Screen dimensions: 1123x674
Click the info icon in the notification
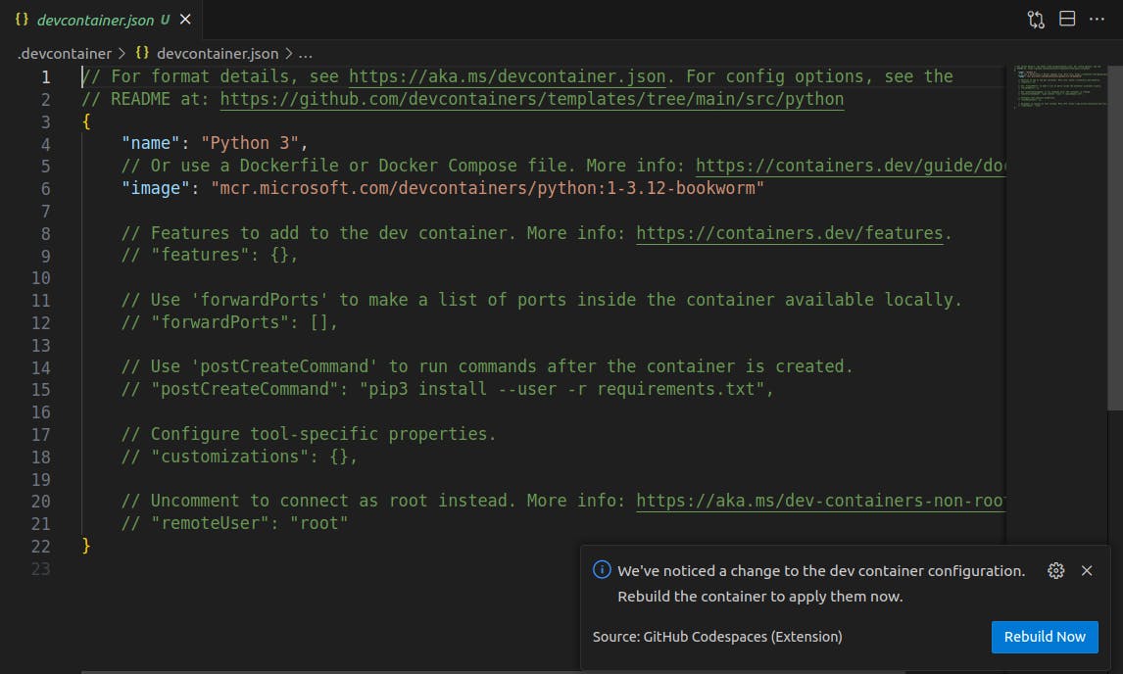(602, 570)
